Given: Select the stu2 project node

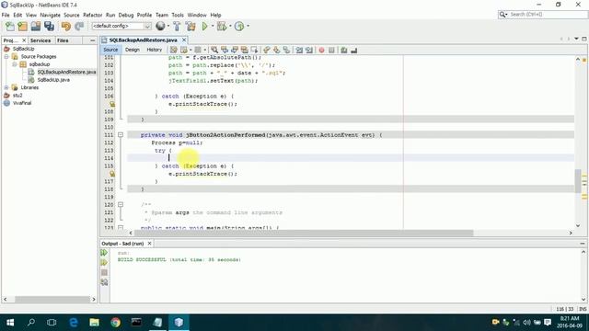Looking at the screenshot, I should pos(17,96).
